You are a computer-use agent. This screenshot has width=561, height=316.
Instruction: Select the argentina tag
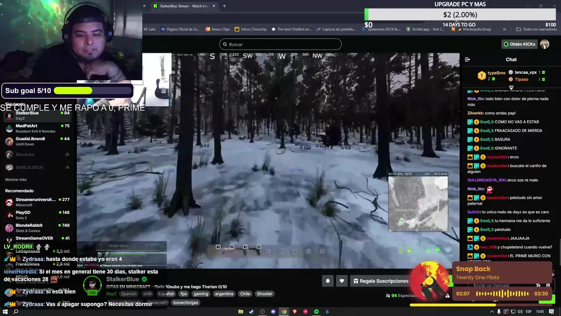coord(224,294)
